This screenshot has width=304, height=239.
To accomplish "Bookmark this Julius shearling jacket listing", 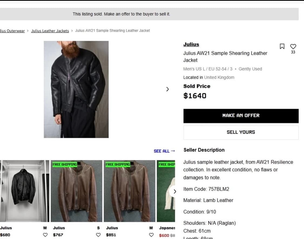I will tap(282, 47).
